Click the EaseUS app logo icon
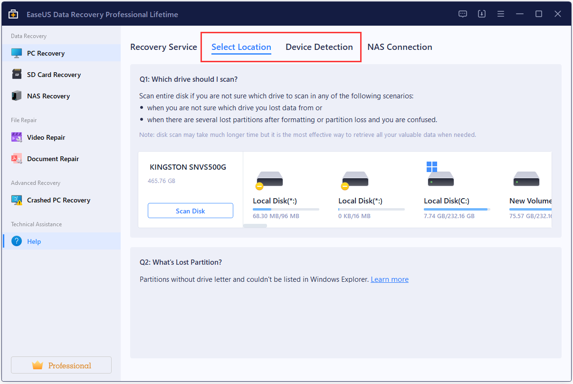 click(14, 14)
